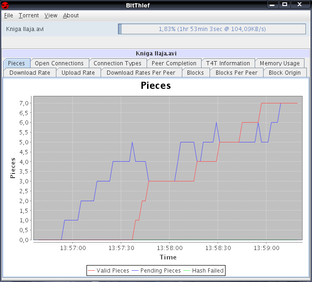Image resolution: width=312 pixels, height=282 pixels.
Task: Close the BitThief window
Action: pyautogui.click(x=299, y=4)
